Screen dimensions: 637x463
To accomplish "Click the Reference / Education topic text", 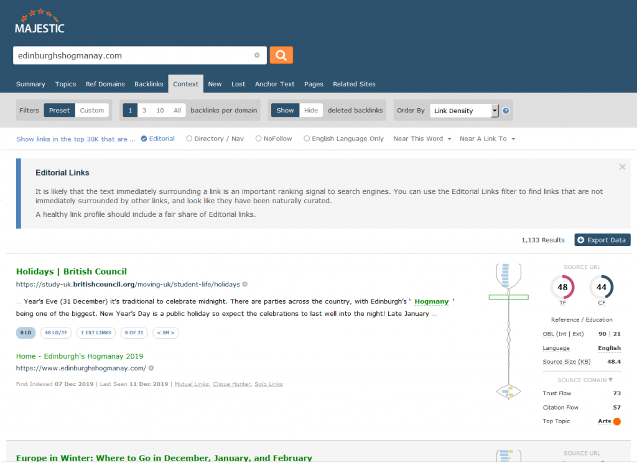I will tap(582, 320).
